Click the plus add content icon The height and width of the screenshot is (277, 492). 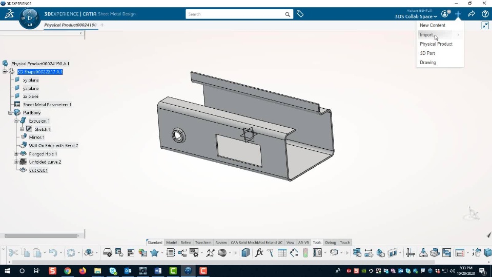(x=458, y=14)
